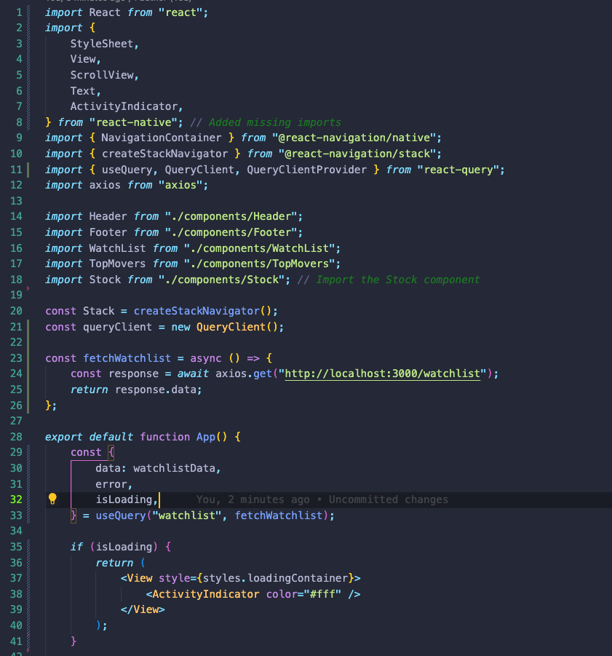Image resolution: width=612 pixels, height=656 pixels.
Task: Select line number 35 in the gutter
Action: [16, 547]
